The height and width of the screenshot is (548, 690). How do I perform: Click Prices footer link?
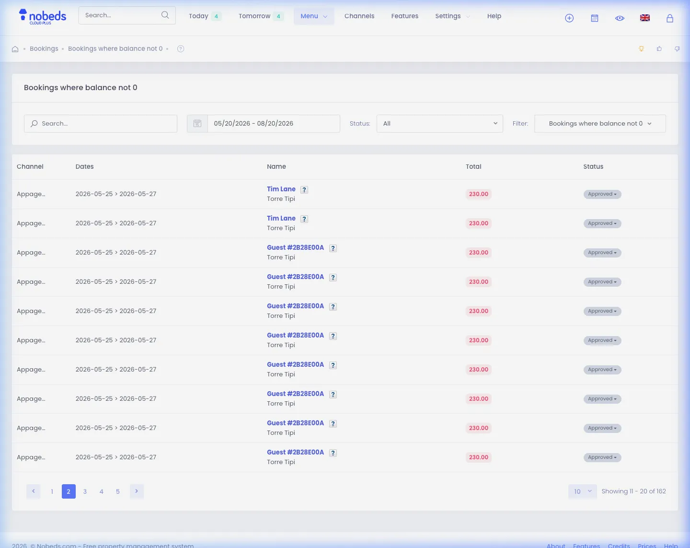pyautogui.click(x=647, y=546)
